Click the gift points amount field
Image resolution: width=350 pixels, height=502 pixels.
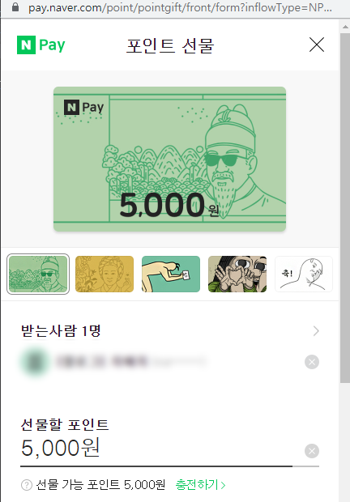pos(157,449)
